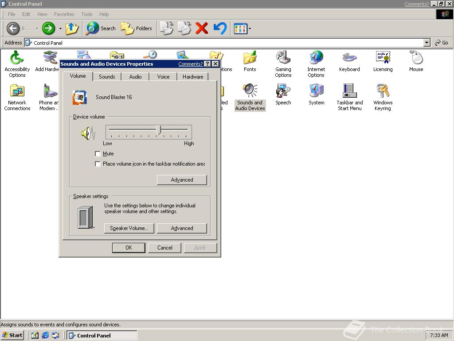This screenshot has height=341, width=454.
Task: Open the File menu
Action: pos(12,14)
